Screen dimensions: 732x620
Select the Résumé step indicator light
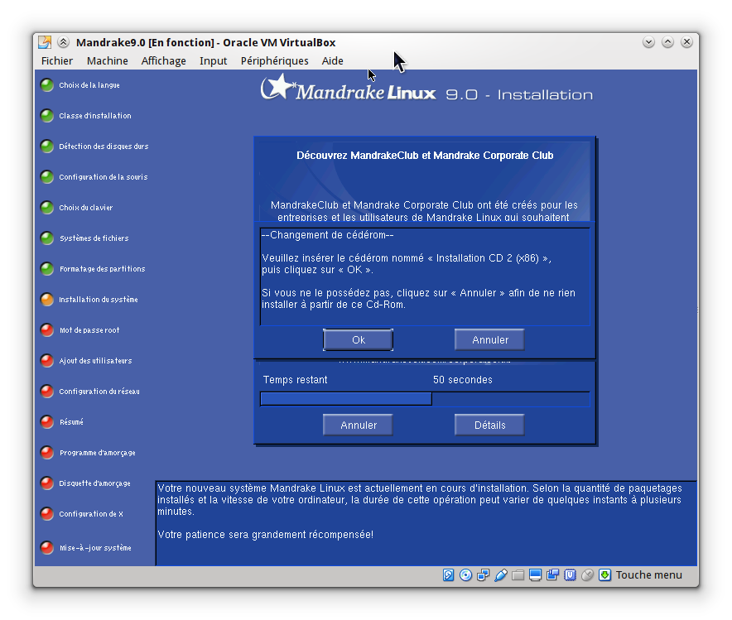[47, 422]
